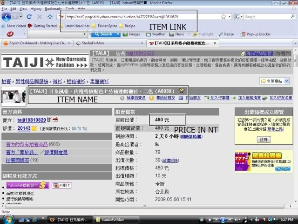Image resolution: width=298 pixels, height=224 pixels.
Task: Click 加入追蹤清單 link
Action: [250, 98]
